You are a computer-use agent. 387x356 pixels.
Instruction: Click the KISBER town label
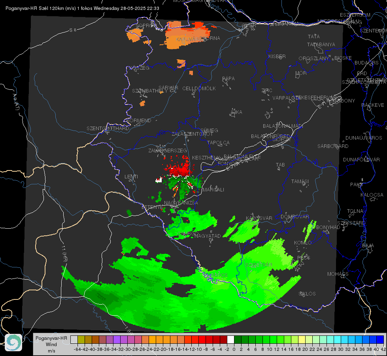tap(277, 56)
